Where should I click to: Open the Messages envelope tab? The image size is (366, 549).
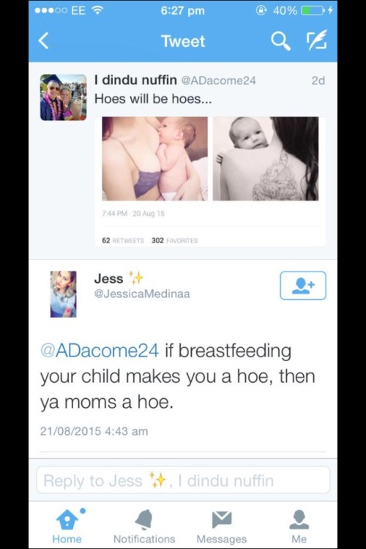222,526
